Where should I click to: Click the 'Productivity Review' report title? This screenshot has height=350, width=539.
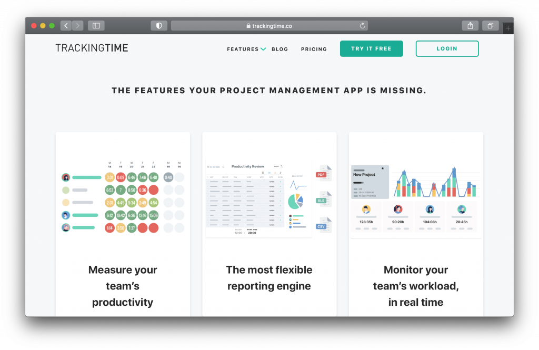[x=247, y=166]
